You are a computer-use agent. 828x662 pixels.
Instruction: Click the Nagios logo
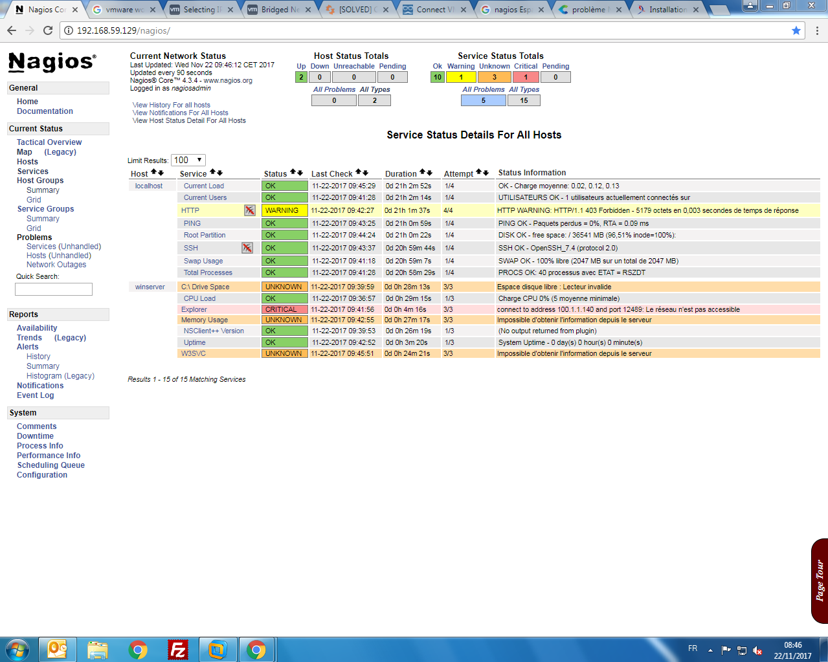tap(52, 62)
